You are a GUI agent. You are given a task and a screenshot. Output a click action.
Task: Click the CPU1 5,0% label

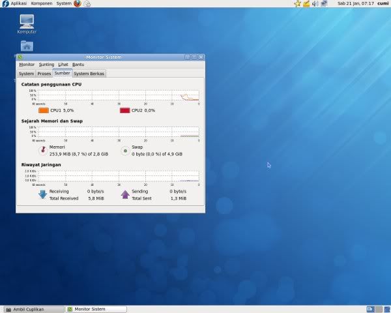(62, 110)
